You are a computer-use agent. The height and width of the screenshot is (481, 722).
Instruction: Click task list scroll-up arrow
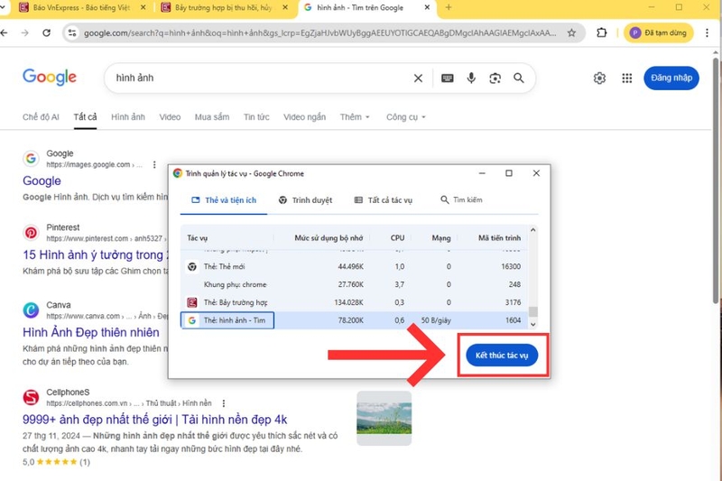[532, 230]
